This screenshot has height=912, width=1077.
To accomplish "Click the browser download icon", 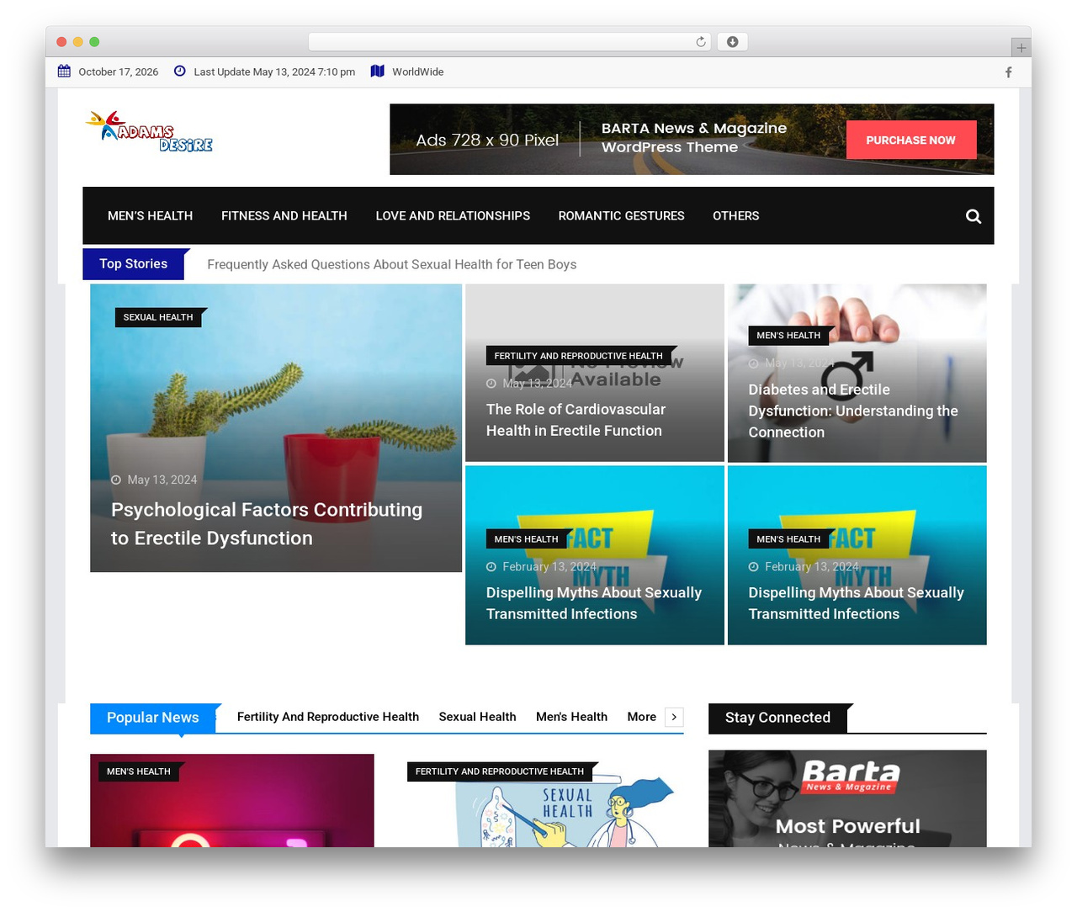I will (732, 42).
